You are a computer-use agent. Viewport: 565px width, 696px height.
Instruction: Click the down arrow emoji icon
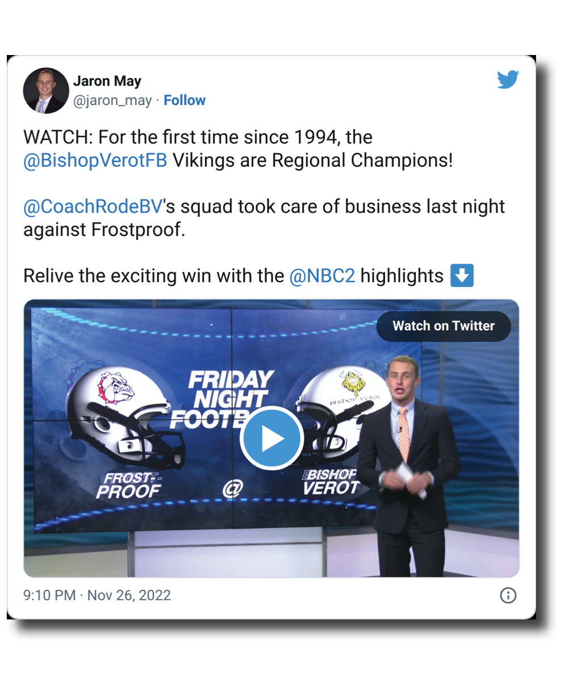click(x=461, y=276)
